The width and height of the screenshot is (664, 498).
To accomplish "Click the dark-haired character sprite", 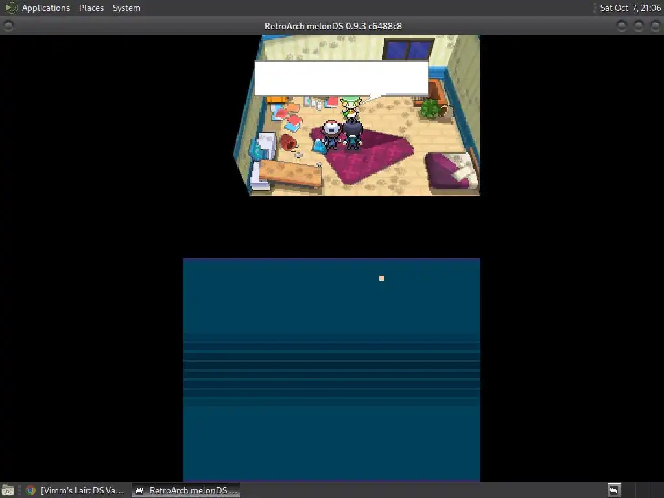I will pos(352,136).
